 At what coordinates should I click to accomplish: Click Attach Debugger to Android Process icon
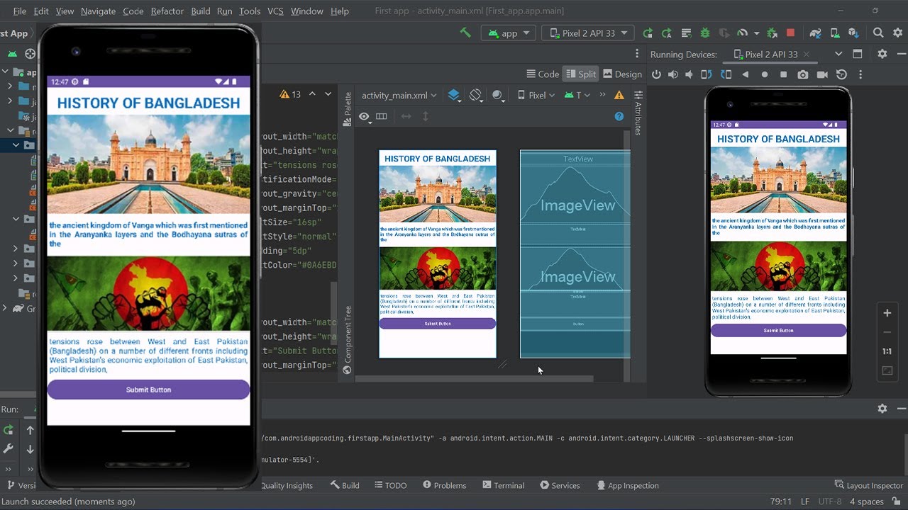pos(772,33)
